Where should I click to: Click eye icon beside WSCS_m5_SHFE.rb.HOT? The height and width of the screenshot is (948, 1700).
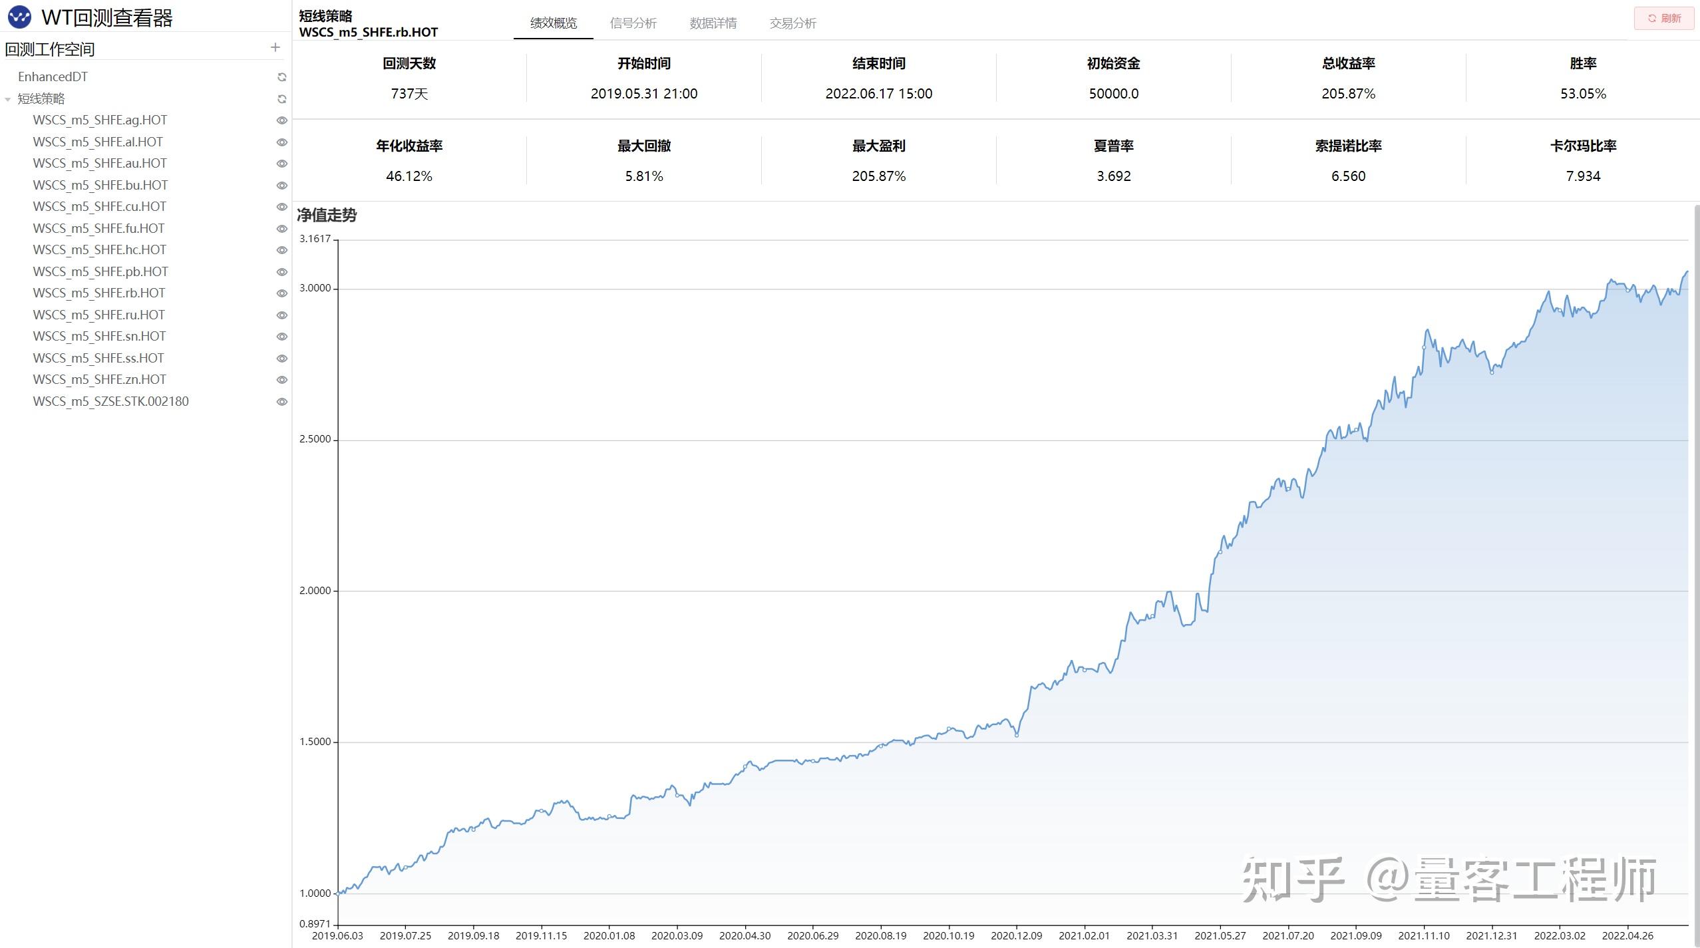[282, 293]
